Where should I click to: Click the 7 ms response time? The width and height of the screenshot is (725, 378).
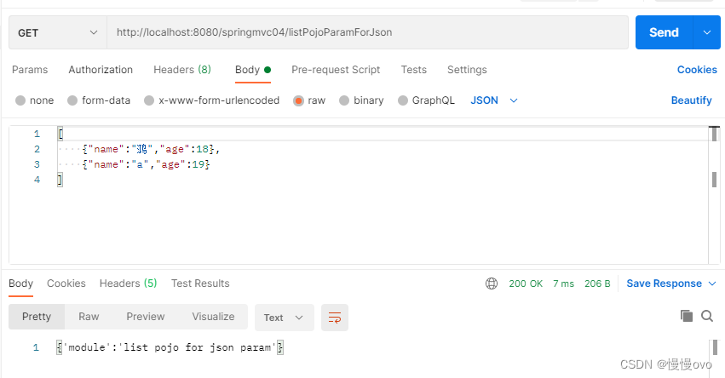[563, 283]
